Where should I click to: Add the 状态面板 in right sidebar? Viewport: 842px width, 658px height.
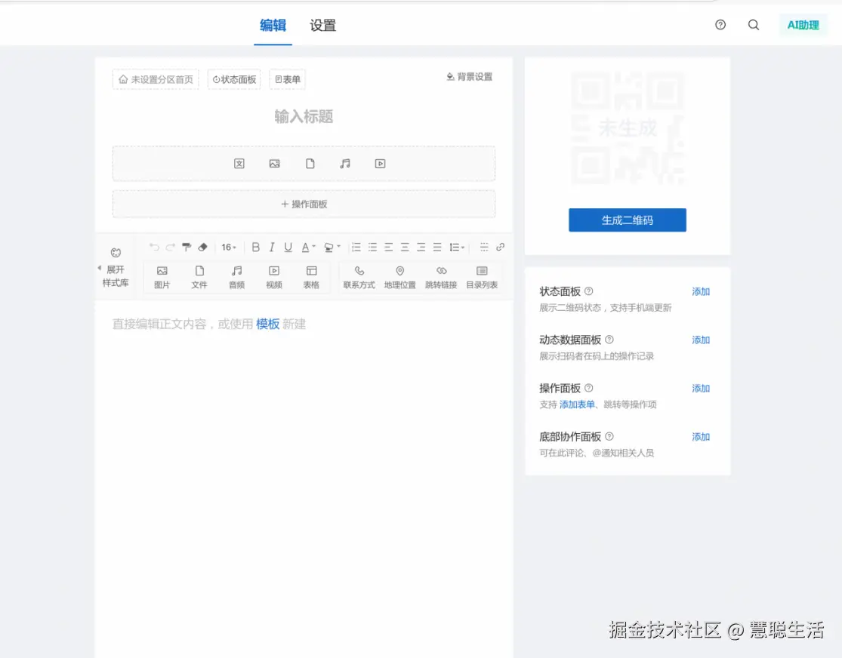point(701,291)
